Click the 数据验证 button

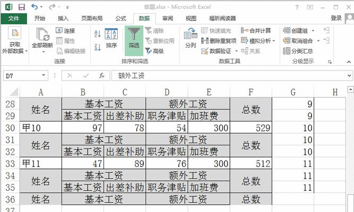pos(217,51)
